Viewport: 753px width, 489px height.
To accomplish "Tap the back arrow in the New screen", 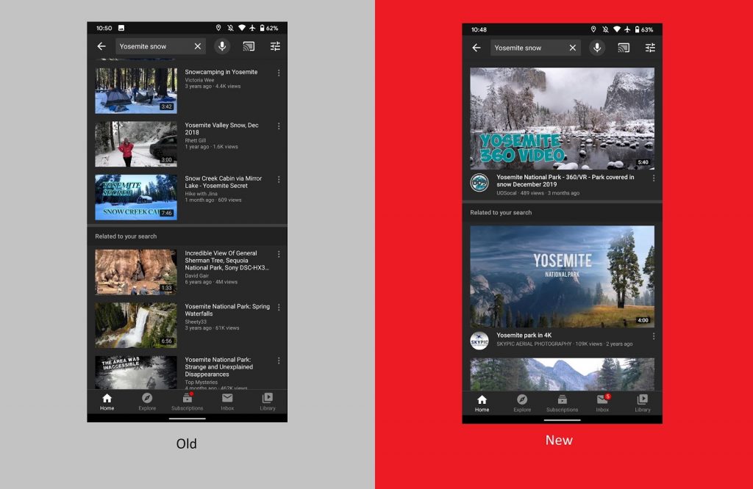I will [x=477, y=48].
